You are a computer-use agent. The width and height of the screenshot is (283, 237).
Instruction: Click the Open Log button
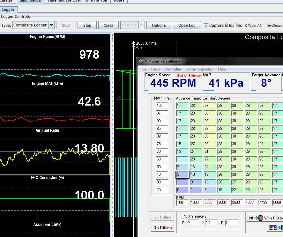coord(187,26)
